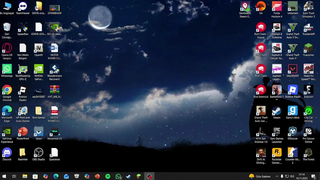This screenshot has height=180, width=320.
Task: Click the Rockstar Games Launcher shortcut
Action: point(277,156)
